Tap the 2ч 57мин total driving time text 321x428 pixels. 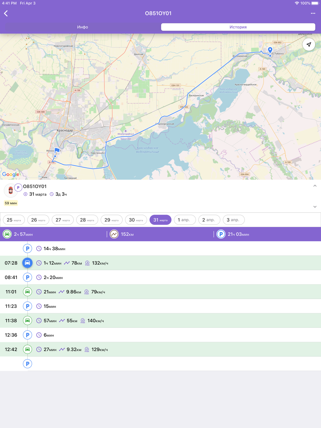click(23, 234)
